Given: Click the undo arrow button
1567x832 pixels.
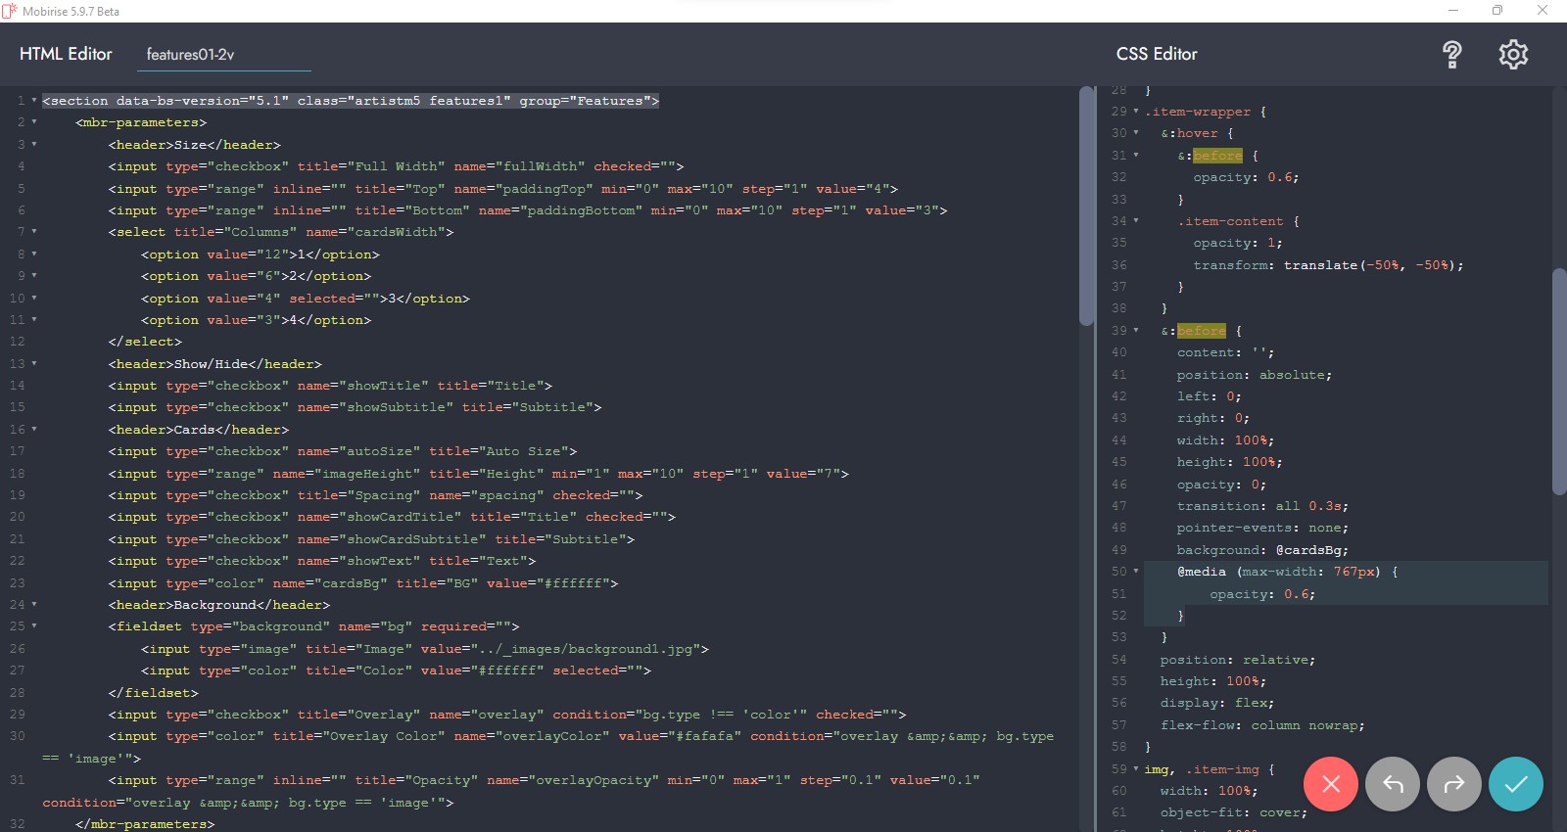Looking at the screenshot, I should click(1392, 784).
